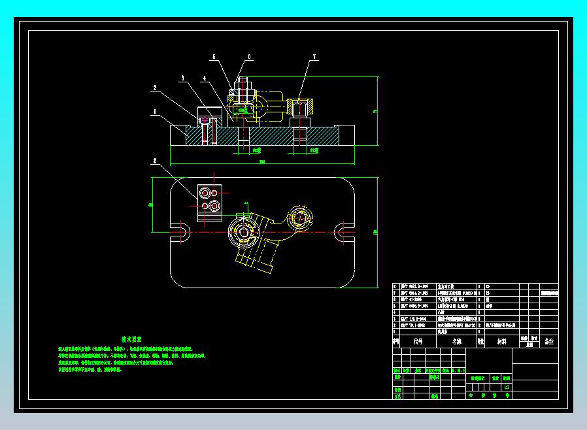Select the 名称 column header in title block

(457, 341)
